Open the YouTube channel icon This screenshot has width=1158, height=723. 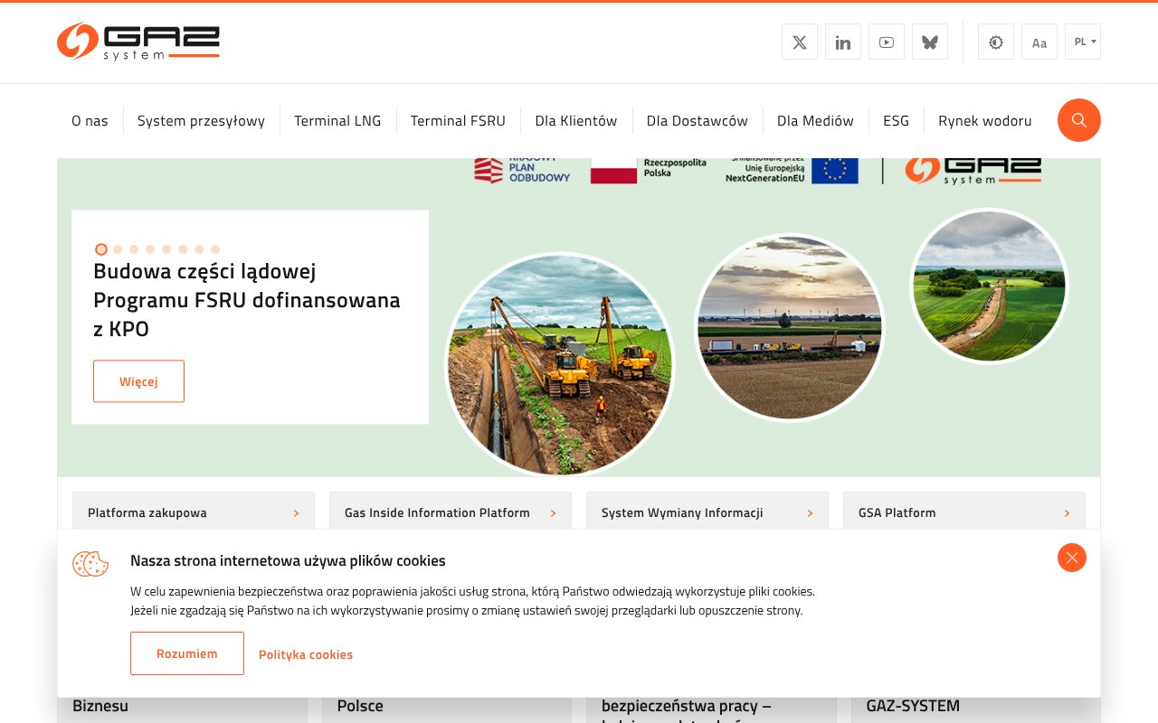coord(886,41)
